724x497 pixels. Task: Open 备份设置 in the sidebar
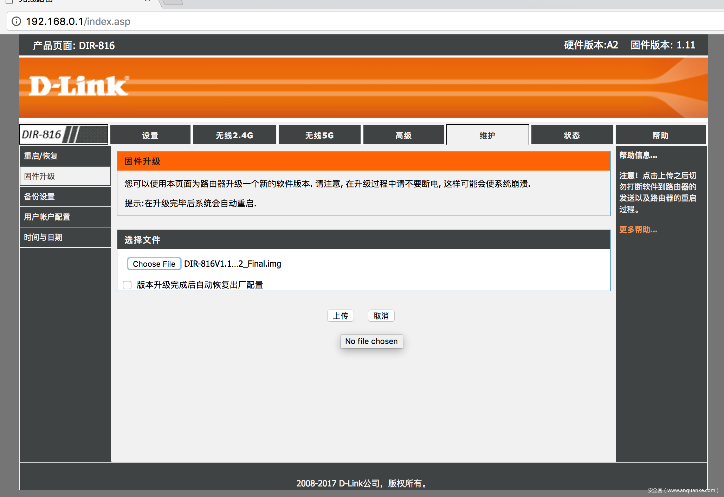[65, 197]
